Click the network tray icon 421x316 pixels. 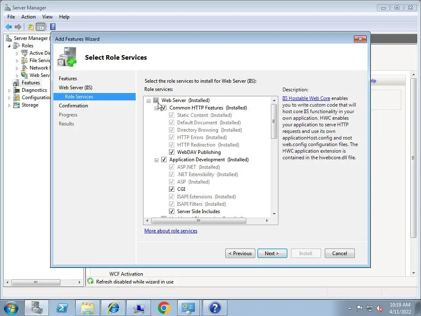(370, 308)
